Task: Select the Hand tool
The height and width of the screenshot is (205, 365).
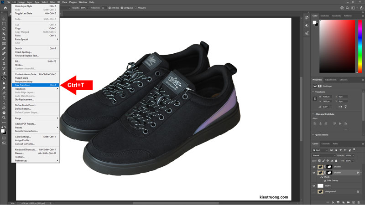Action: click(x=4, y=113)
